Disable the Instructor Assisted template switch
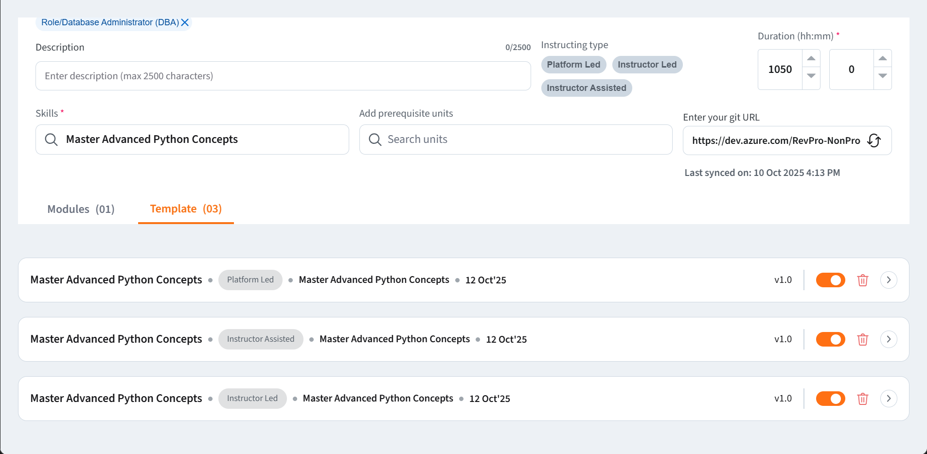This screenshot has width=927, height=454. click(830, 339)
